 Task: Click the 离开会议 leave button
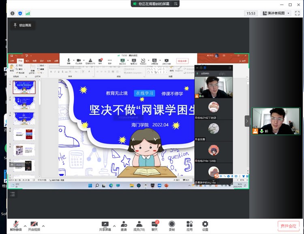coord(289,226)
